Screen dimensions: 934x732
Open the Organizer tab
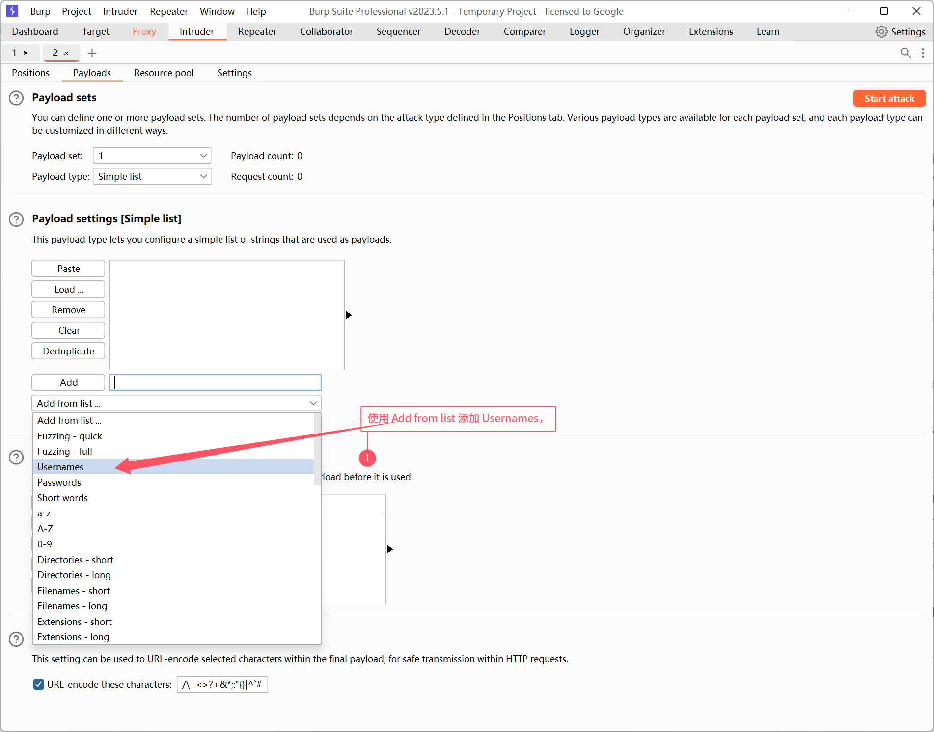(644, 32)
